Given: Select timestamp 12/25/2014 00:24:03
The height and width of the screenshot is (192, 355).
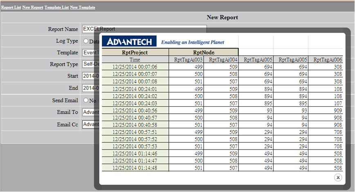Looking at the screenshot, I should click(x=135, y=103).
